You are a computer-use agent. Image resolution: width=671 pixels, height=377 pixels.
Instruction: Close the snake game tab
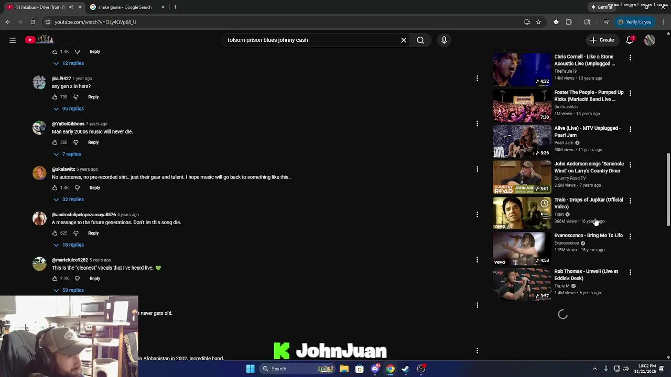click(163, 7)
